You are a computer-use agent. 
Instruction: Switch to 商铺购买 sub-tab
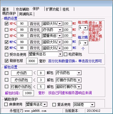click(x=26, y=14)
